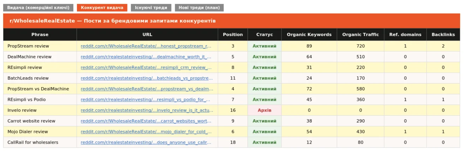Click the Position column header
Viewport: 464px width, 151px height.
pos(233,35)
